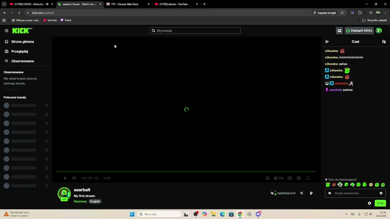Open the Obserwowane page
Image resolution: width=390 pixels, height=219 pixels.
point(23,61)
